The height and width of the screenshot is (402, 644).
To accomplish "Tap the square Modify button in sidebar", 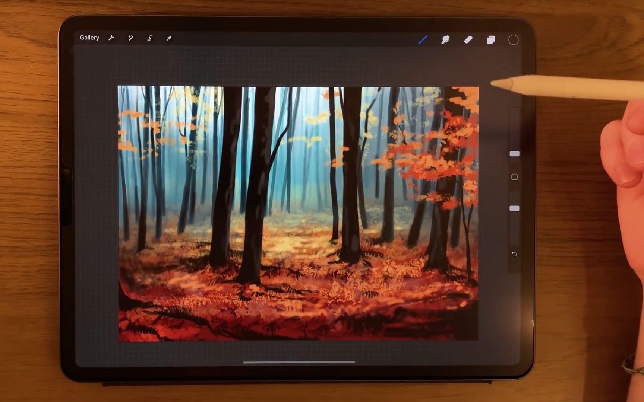I will click(514, 177).
